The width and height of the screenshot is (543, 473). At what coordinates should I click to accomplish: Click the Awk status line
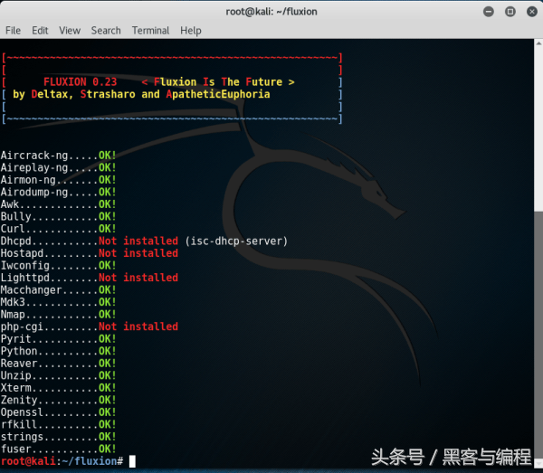[58, 204]
